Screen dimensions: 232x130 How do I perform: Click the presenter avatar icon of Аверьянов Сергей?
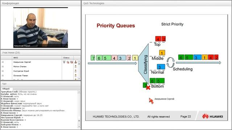[76, 62]
